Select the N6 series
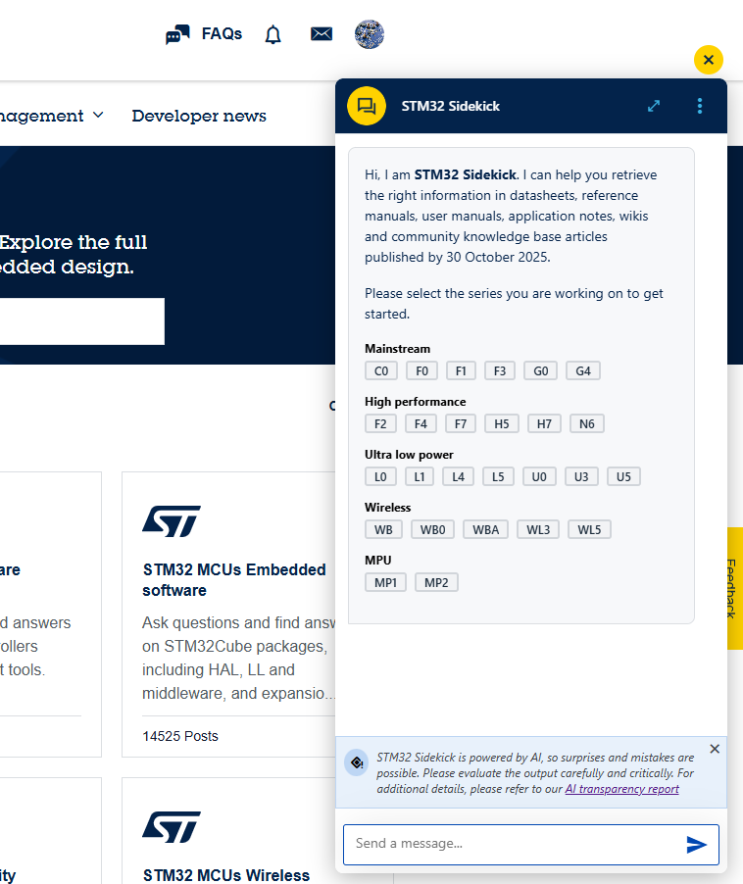Screen dimensions: 743x884 [587, 424]
